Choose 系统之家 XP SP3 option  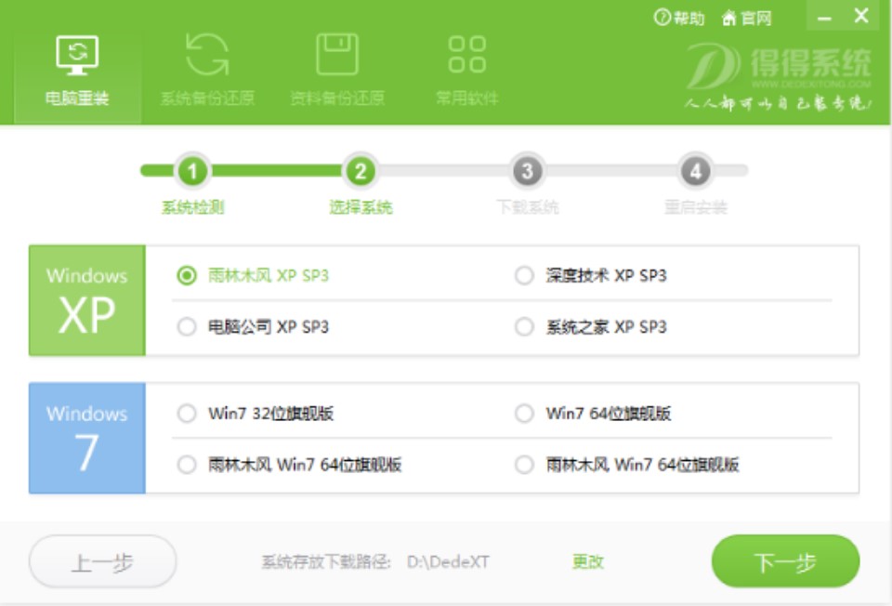tap(524, 326)
